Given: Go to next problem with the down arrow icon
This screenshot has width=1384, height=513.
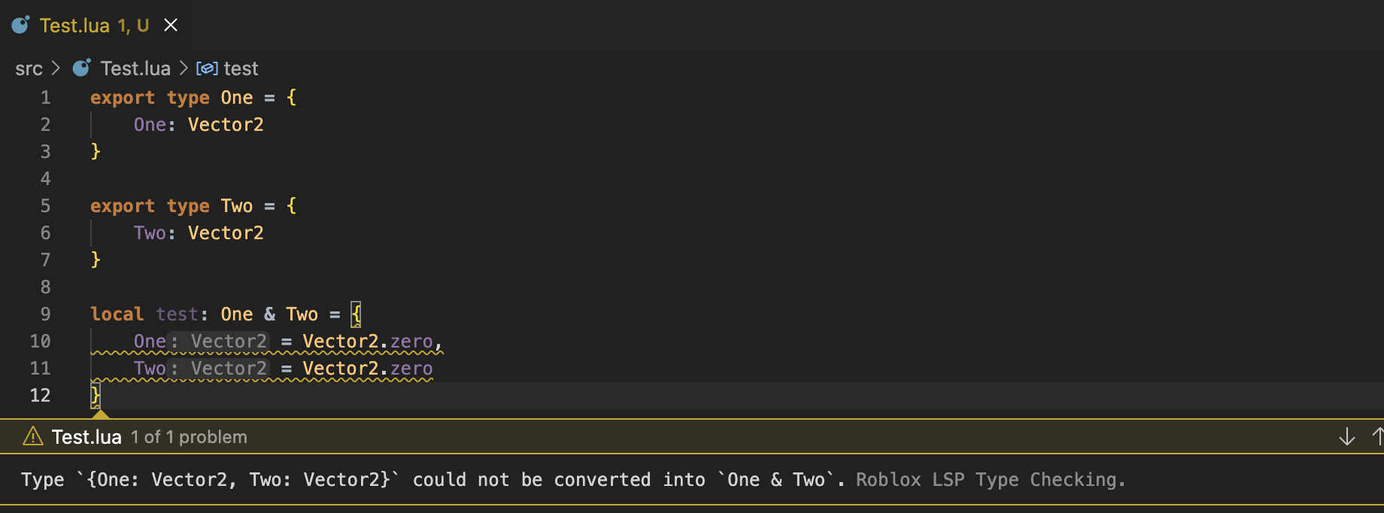Looking at the screenshot, I should pos(1346,436).
